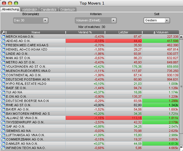Click the VOLKSWAGEN price 176,36

click(137, 67)
